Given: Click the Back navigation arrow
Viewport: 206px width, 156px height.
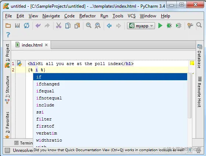Looking at the screenshot, I should [x=109, y=26].
